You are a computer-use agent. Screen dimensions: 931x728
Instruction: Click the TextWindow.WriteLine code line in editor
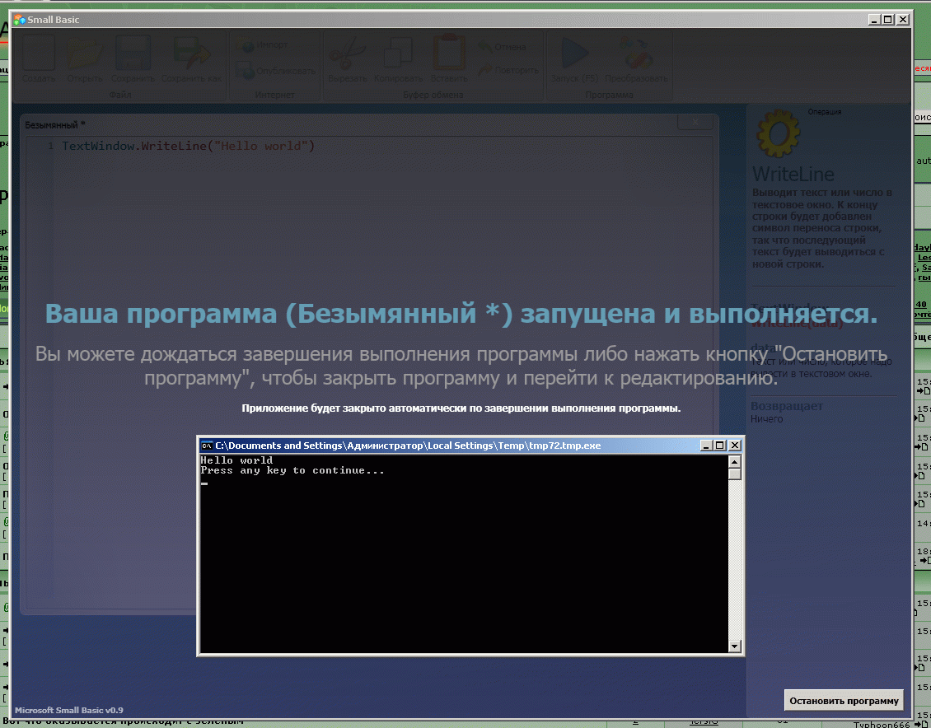click(x=188, y=146)
